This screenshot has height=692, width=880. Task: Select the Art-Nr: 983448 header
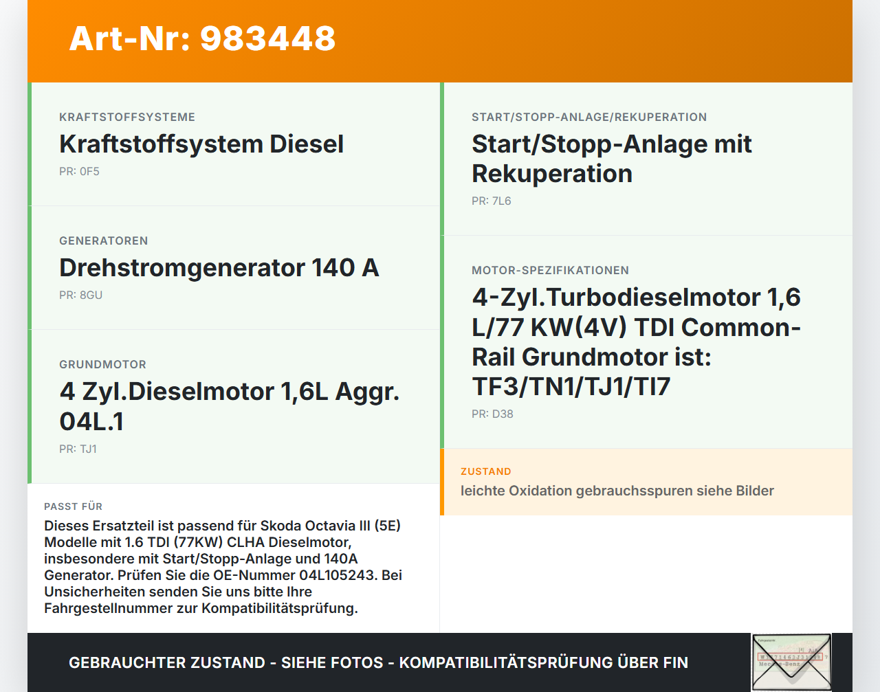tap(202, 39)
